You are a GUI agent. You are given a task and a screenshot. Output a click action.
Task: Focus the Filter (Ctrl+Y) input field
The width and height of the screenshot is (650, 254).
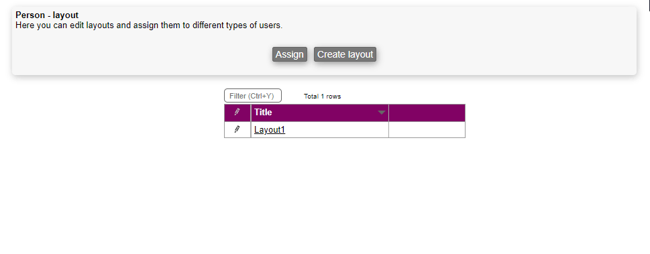253,96
